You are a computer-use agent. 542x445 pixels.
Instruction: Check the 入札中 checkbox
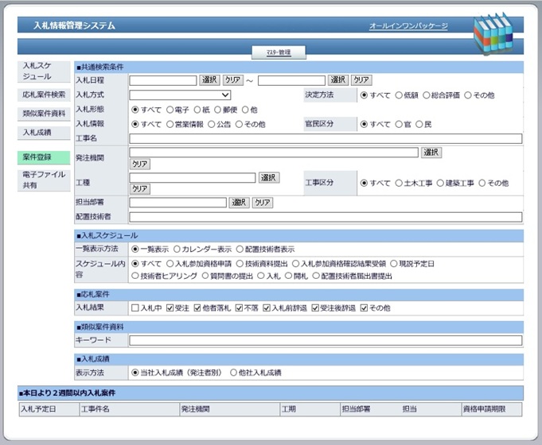tap(135, 308)
